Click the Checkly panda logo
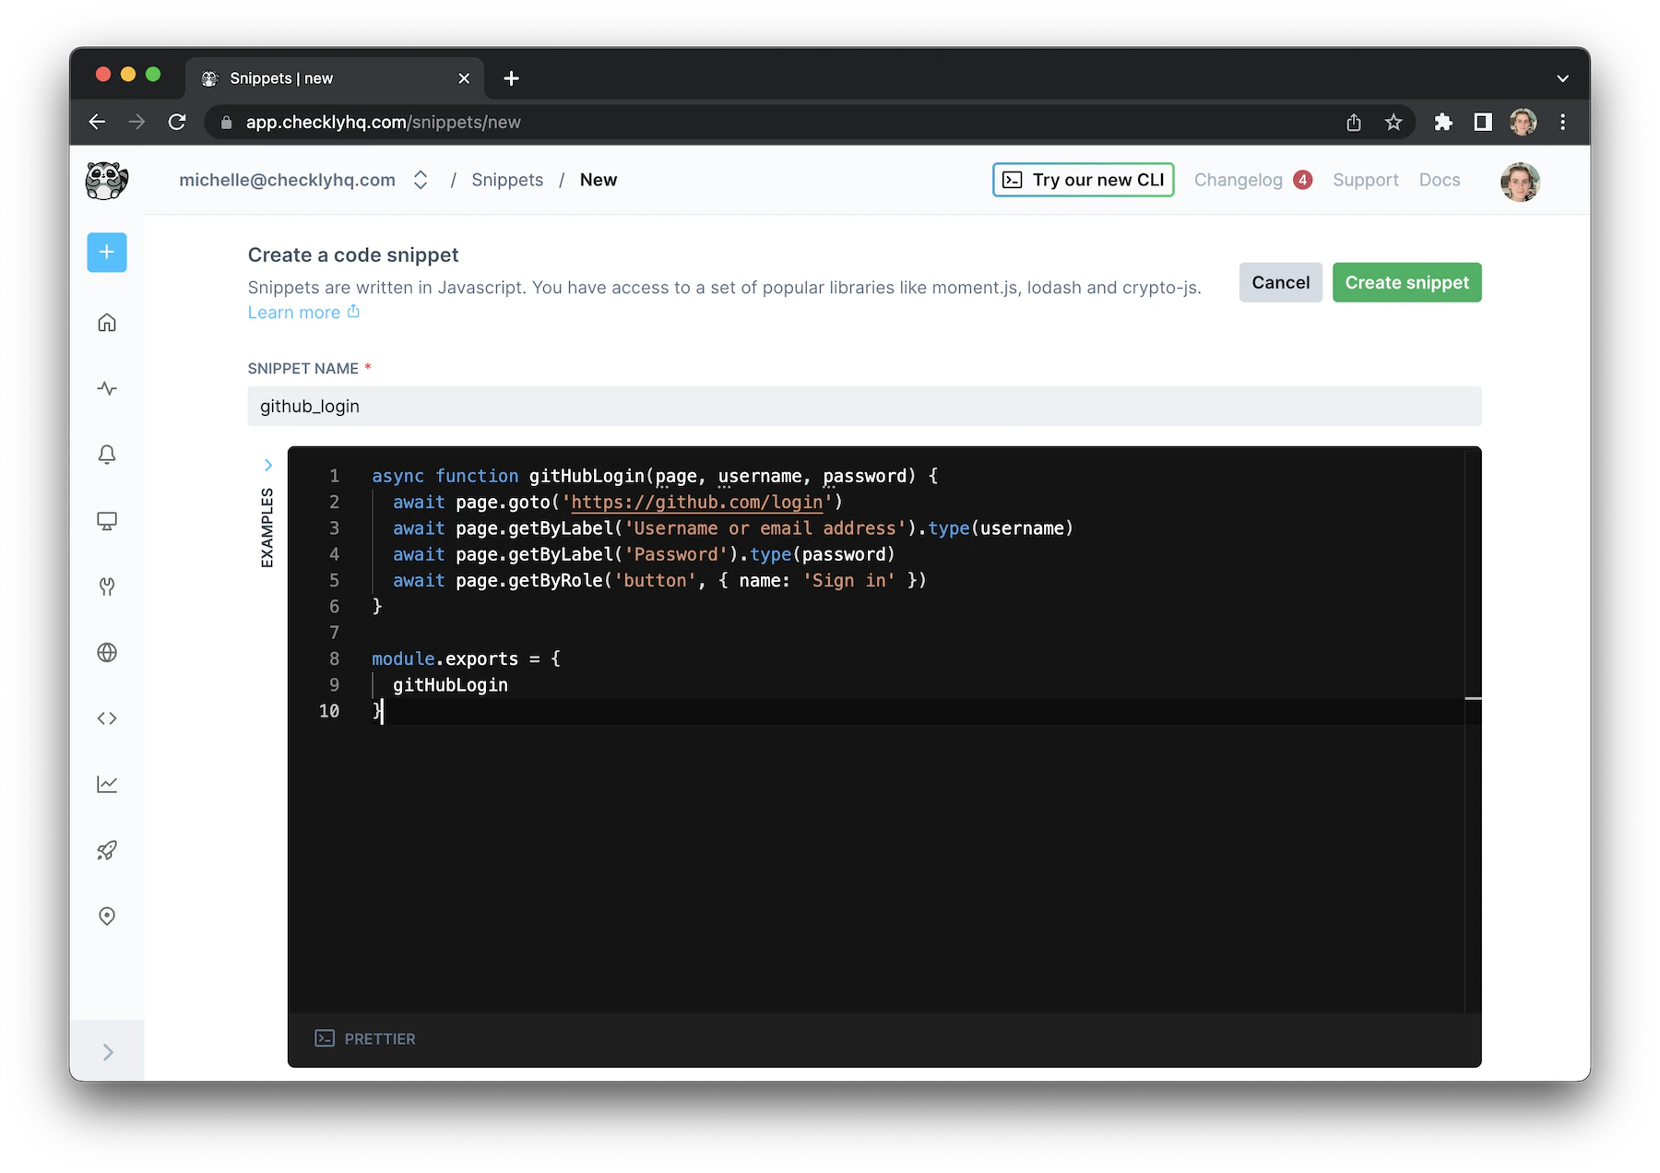The image size is (1660, 1173). [x=106, y=180]
